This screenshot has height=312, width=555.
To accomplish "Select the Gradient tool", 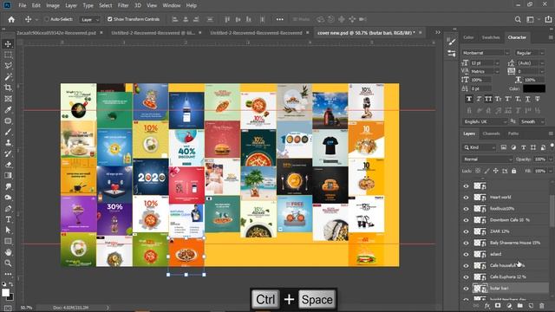I will (x=8, y=175).
